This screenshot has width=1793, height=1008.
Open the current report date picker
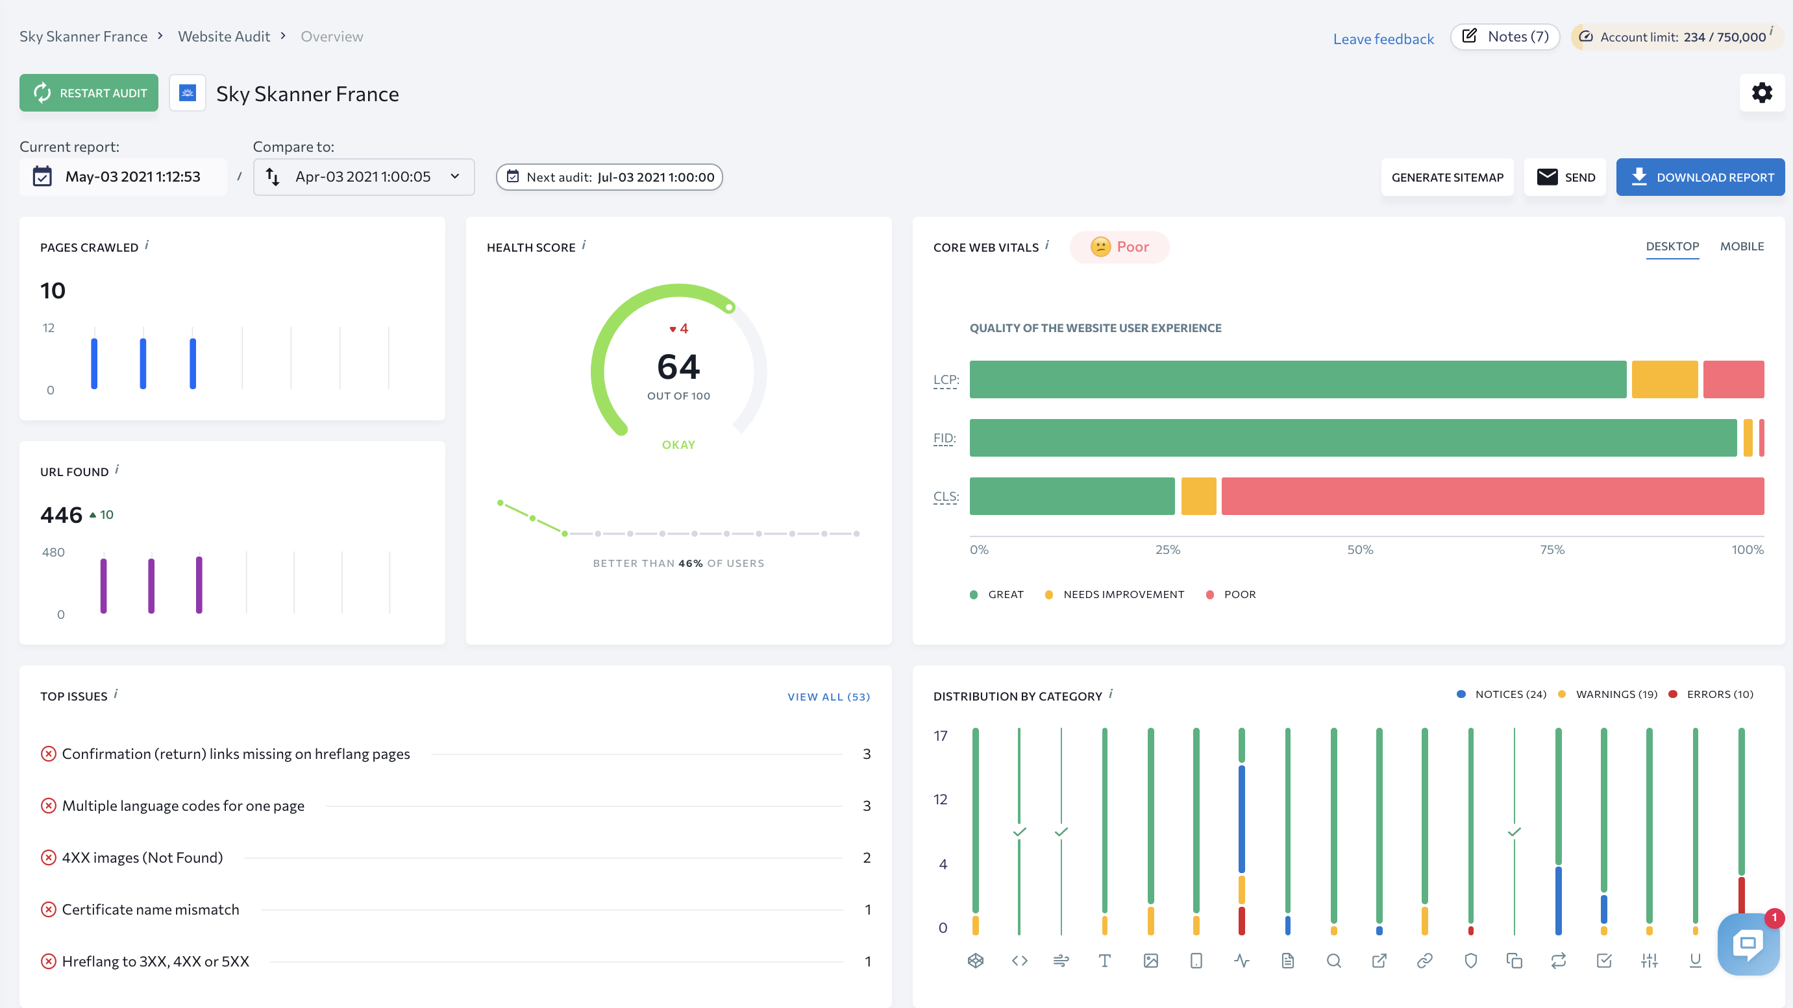(x=123, y=176)
